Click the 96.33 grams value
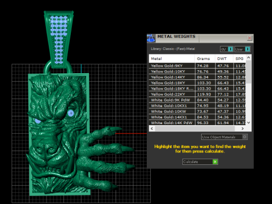The height and width of the screenshot is (204, 272). (203, 122)
